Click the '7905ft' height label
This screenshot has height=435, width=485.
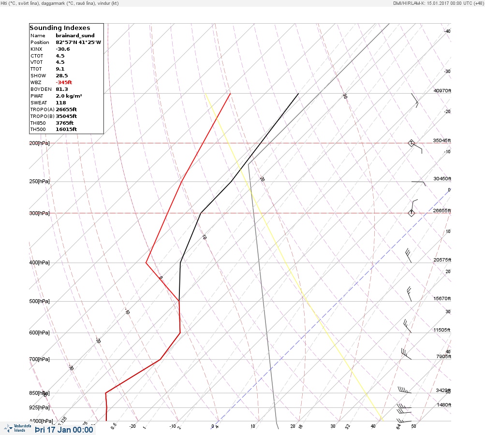coord(443,357)
